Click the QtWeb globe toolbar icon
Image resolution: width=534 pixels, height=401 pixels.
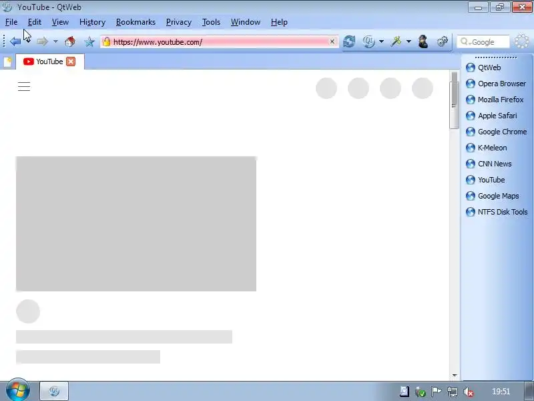[368, 41]
